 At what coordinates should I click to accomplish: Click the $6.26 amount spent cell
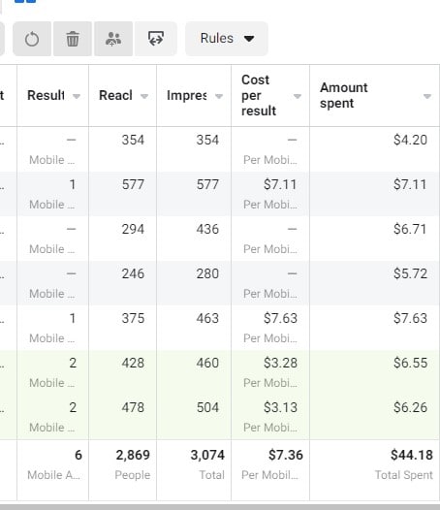[x=375, y=417]
